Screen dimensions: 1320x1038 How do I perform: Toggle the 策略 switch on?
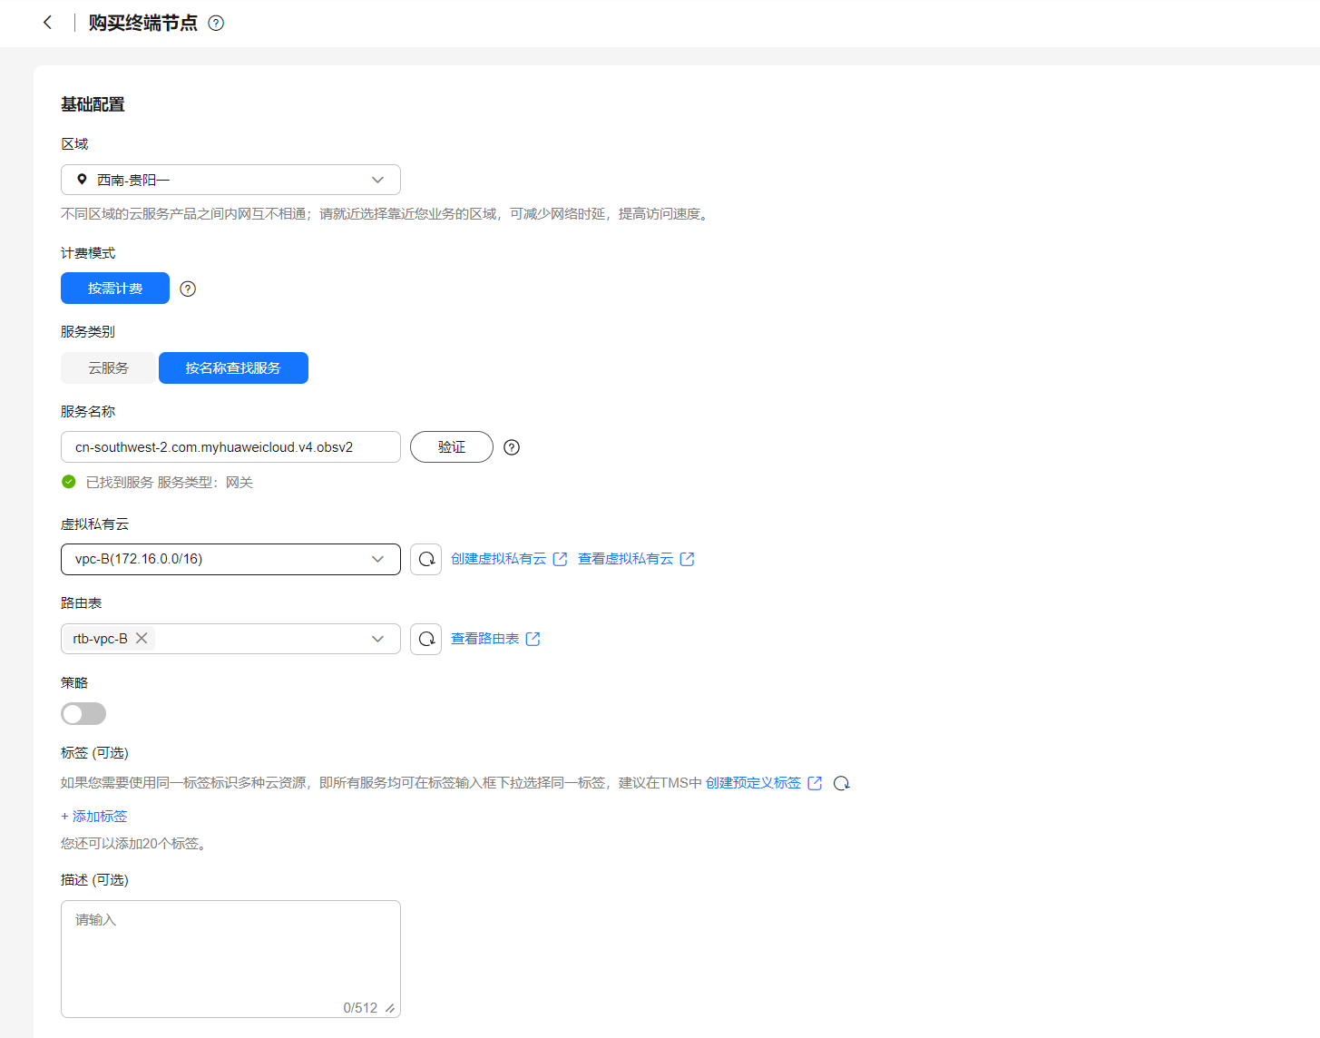(83, 714)
